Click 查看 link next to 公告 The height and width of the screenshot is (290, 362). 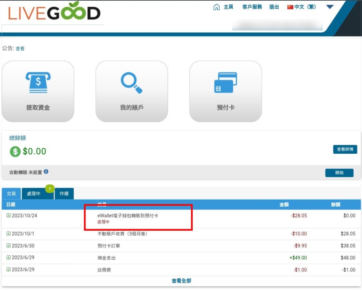click(x=20, y=49)
